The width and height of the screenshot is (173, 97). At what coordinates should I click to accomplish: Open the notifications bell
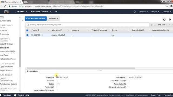pos(135,12)
